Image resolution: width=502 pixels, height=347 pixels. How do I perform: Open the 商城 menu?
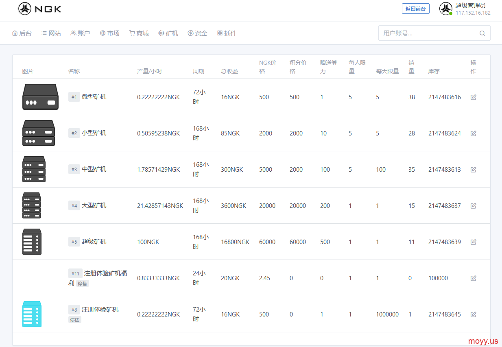click(x=139, y=33)
